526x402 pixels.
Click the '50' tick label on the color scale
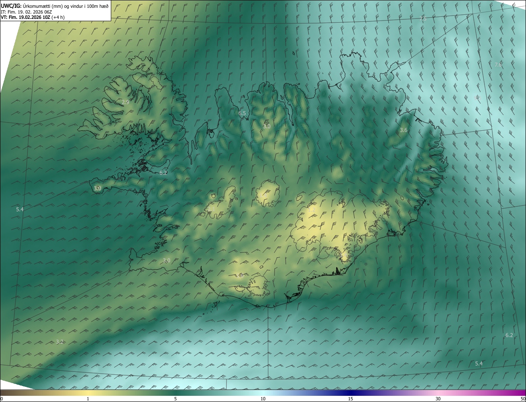coord(523,399)
